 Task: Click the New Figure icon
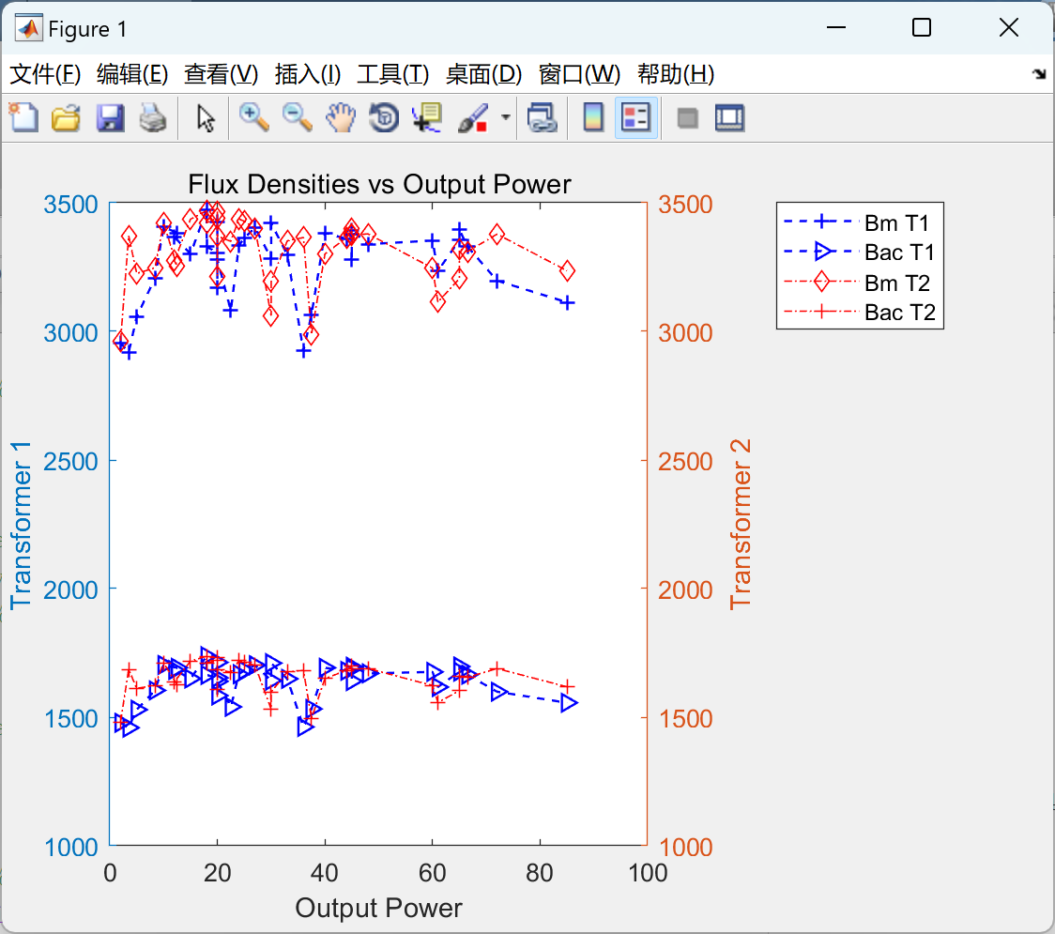pos(23,117)
